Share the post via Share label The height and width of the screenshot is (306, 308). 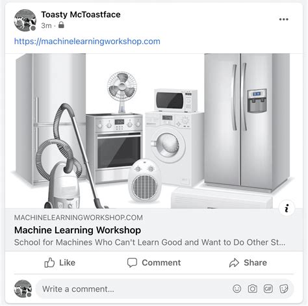(x=255, y=262)
